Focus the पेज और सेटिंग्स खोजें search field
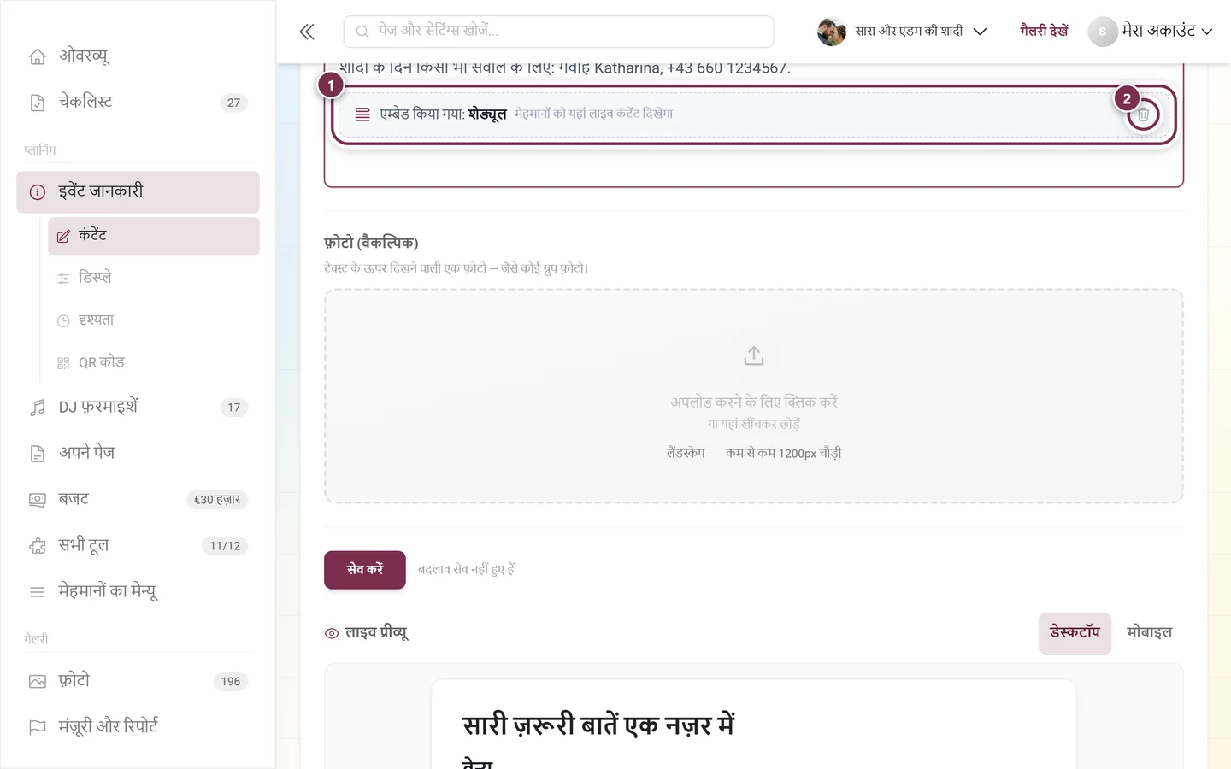The image size is (1231, 769). [559, 32]
